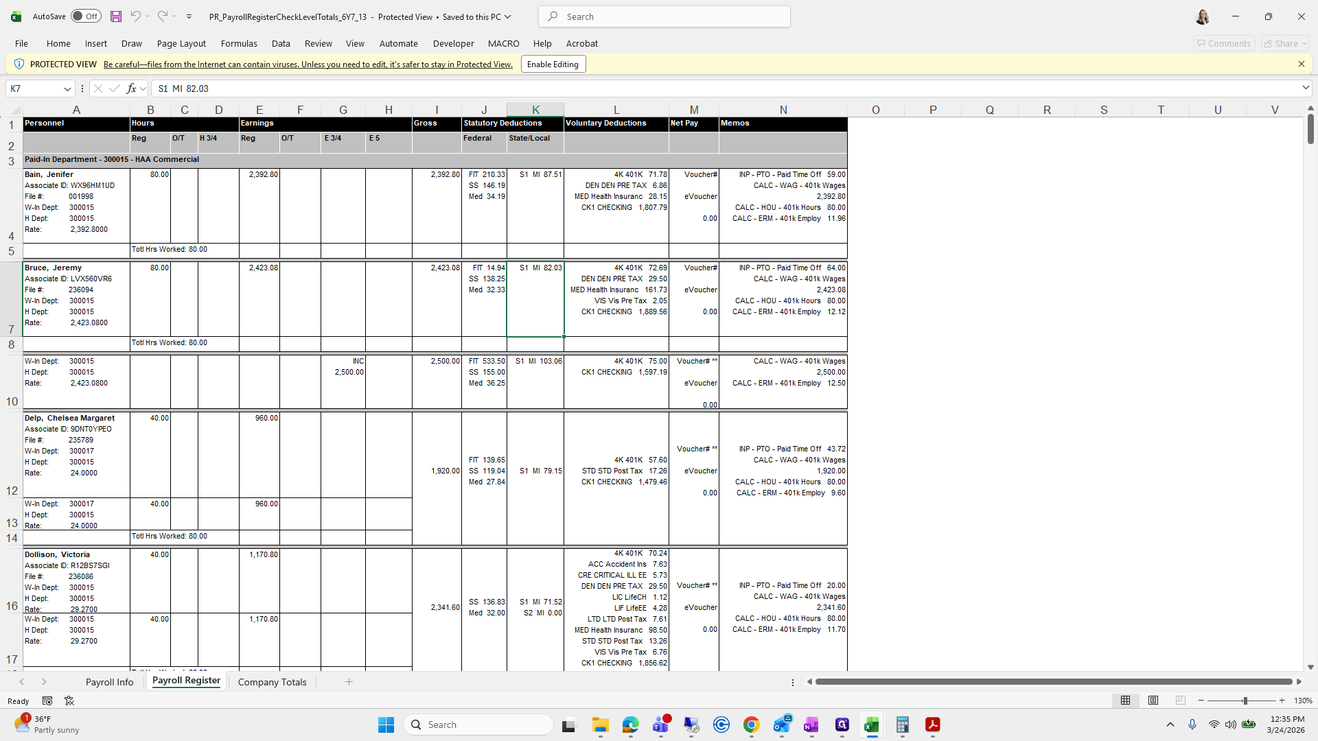1318x741 pixels.
Task: Click the Enable Editing button
Action: pos(553,64)
